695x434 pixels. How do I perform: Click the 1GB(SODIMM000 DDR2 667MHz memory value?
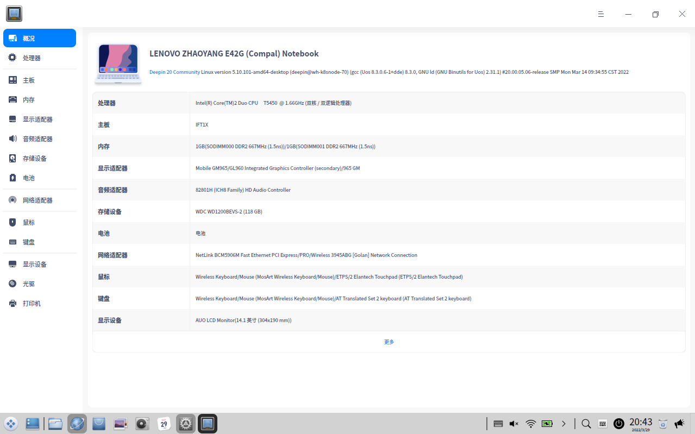(285, 146)
